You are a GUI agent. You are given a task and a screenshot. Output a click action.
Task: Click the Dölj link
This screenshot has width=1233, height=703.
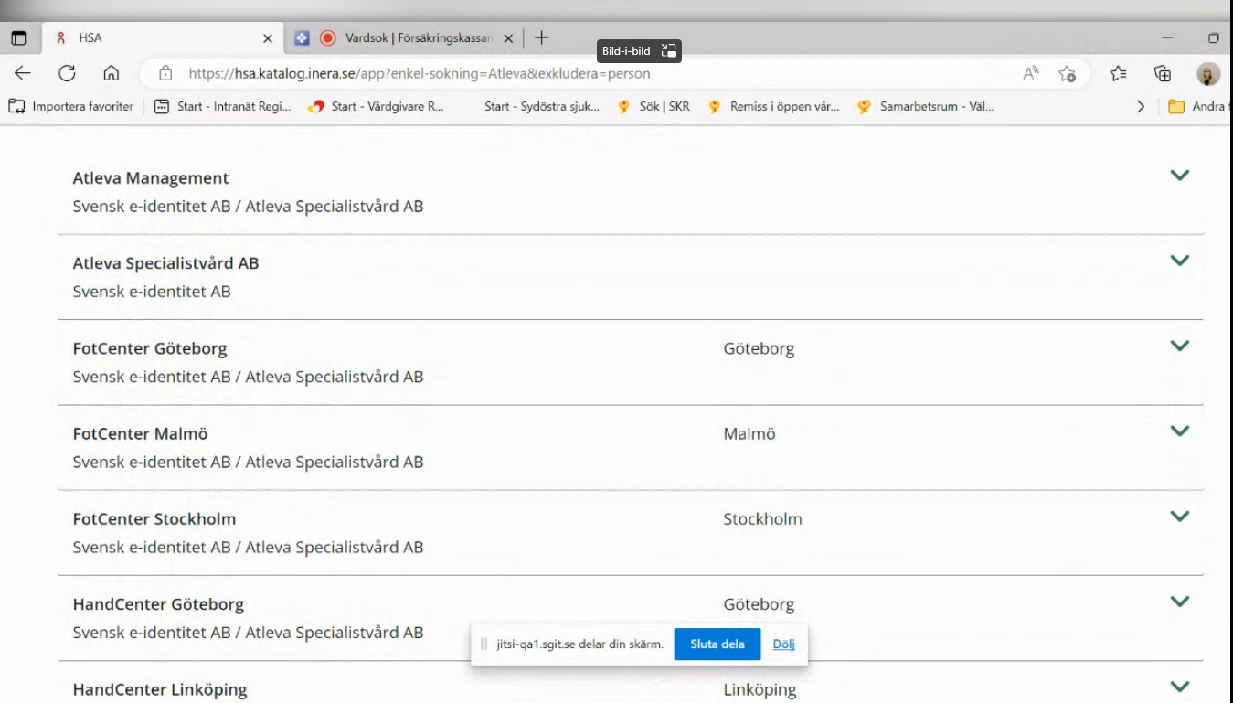point(783,644)
